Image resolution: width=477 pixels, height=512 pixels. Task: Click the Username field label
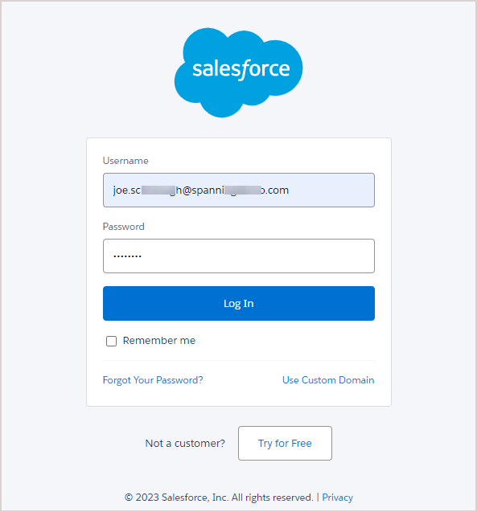pos(125,161)
